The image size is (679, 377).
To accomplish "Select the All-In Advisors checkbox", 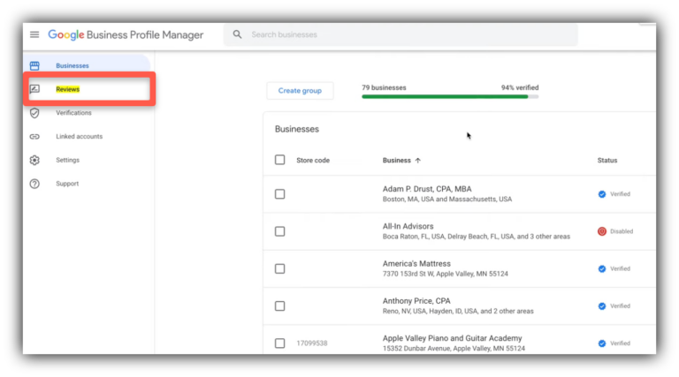I will 279,231.
